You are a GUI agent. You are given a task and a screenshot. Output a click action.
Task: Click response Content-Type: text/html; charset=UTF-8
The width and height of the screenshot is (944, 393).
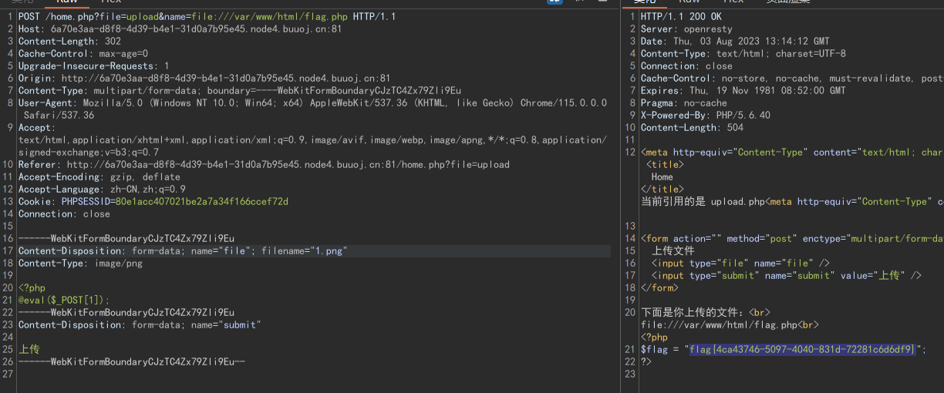click(x=743, y=53)
